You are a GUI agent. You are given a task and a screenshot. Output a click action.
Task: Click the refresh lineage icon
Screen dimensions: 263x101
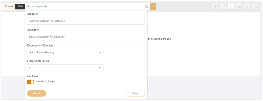click(x=223, y=6)
